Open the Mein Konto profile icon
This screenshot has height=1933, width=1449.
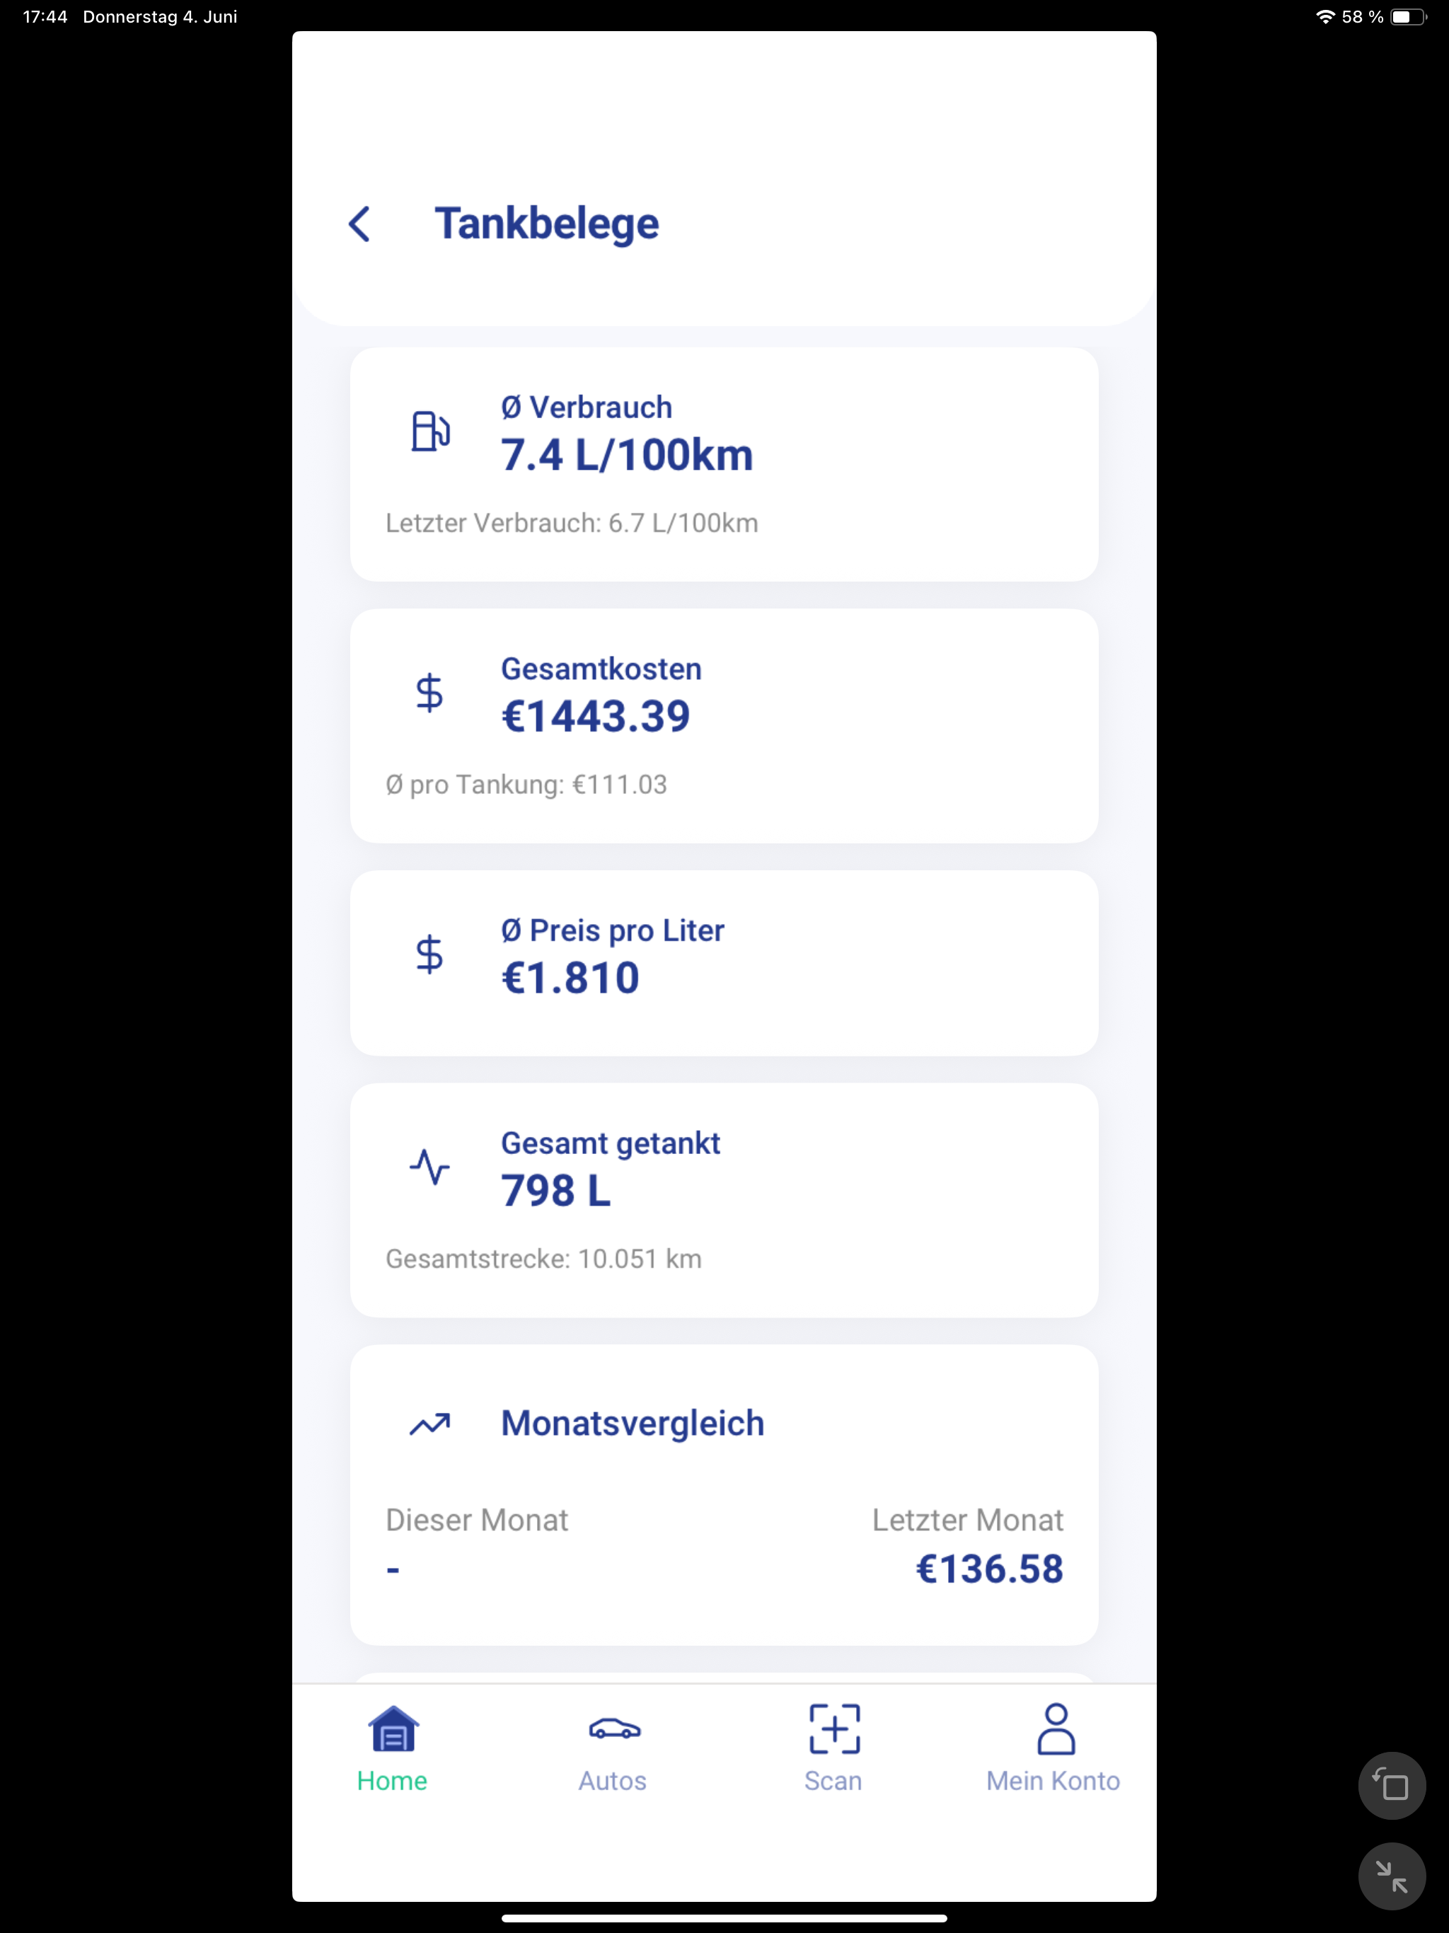1056,1729
